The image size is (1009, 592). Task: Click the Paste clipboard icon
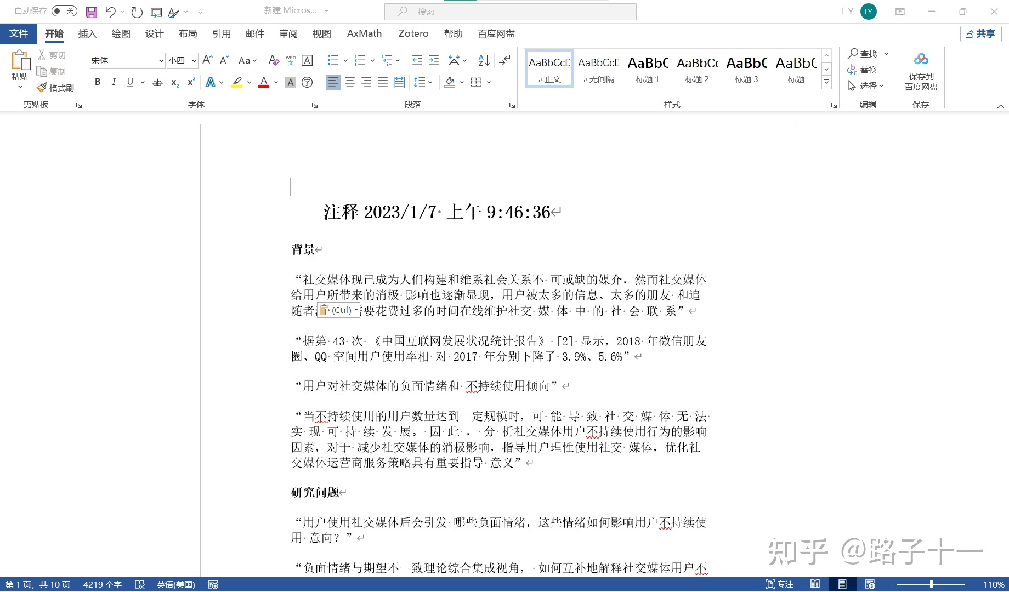click(20, 60)
